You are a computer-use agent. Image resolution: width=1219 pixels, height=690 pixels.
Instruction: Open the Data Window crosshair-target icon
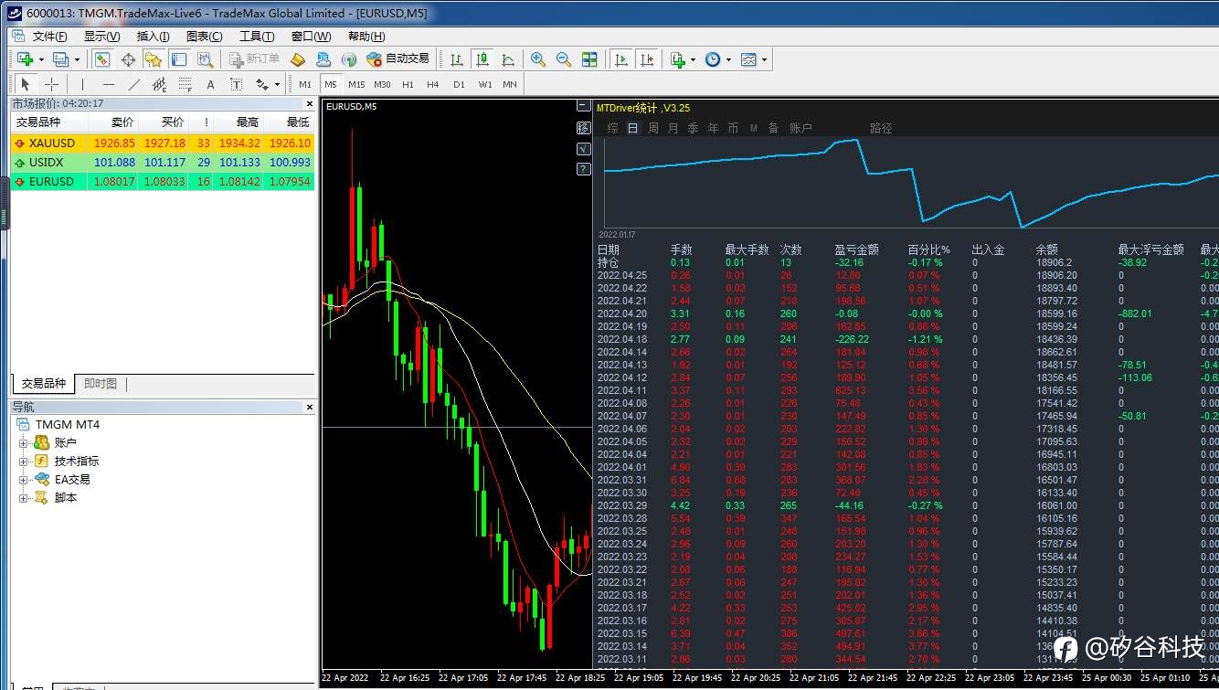coord(128,59)
